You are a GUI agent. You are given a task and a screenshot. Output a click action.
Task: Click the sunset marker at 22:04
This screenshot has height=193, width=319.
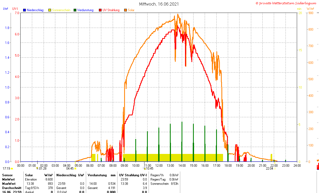tap(275, 169)
